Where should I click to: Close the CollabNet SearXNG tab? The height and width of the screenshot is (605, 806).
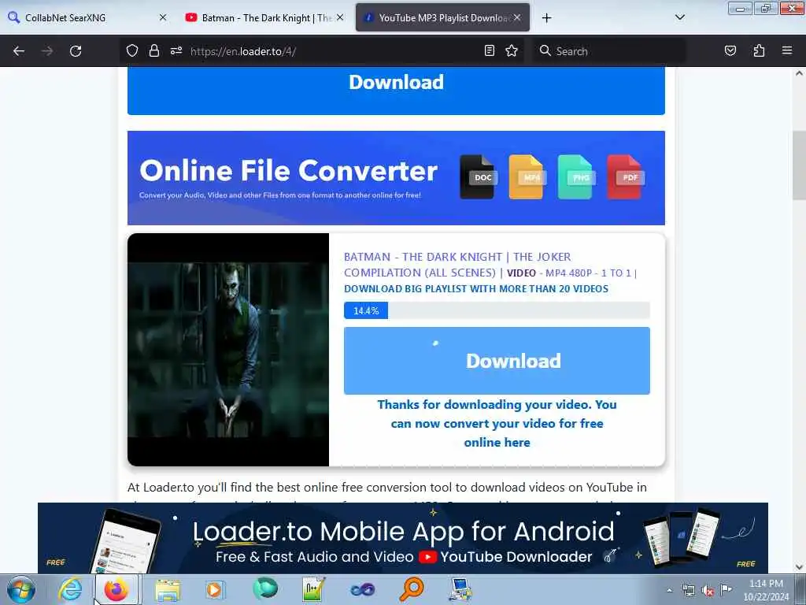[163, 17]
